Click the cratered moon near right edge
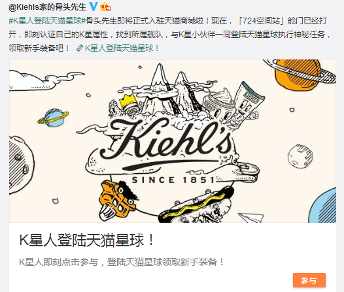344x292 pixels. pos(300,156)
